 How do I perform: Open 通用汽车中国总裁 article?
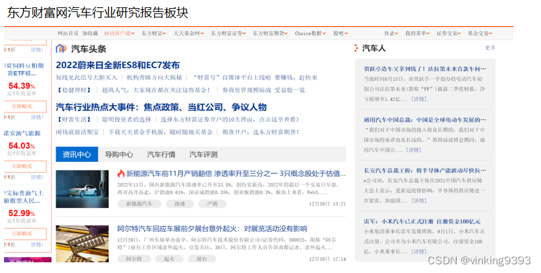pyautogui.click(x=425, y=120)
